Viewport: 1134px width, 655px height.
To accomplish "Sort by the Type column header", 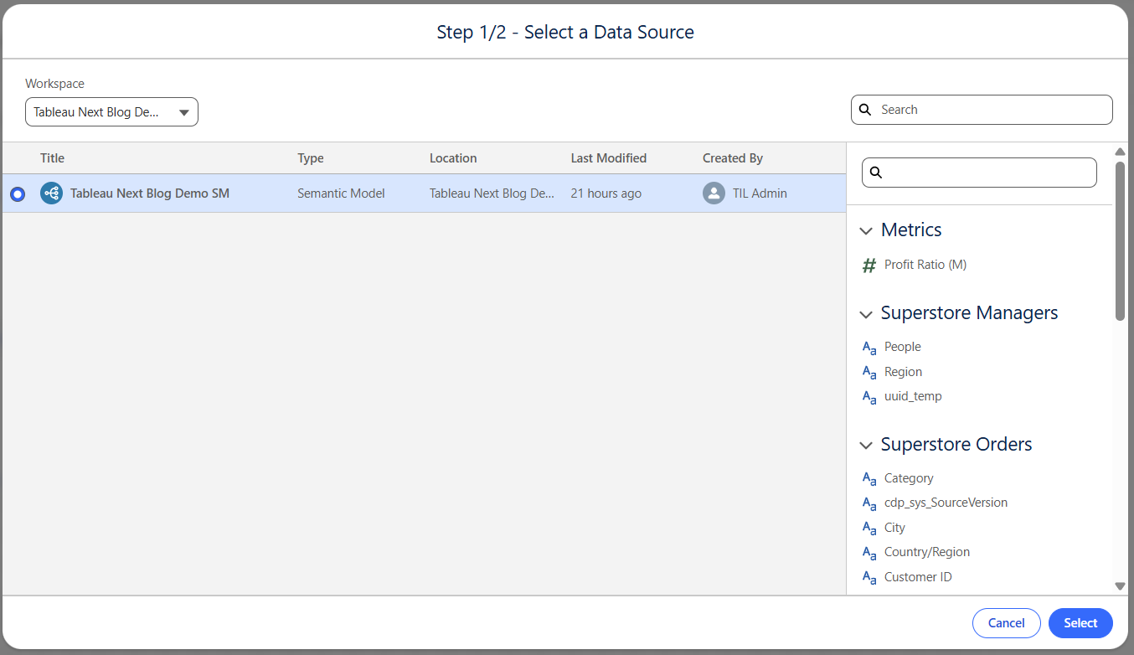I will [311, 158].
